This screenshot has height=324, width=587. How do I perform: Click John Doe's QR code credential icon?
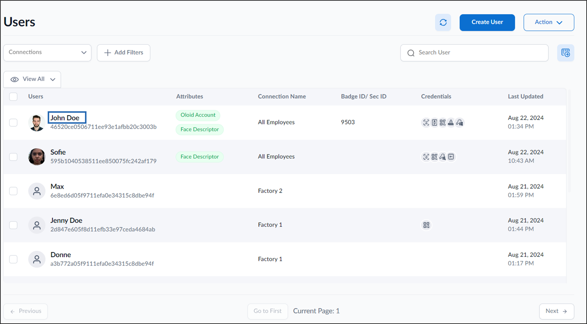click(x=443, y=122)
